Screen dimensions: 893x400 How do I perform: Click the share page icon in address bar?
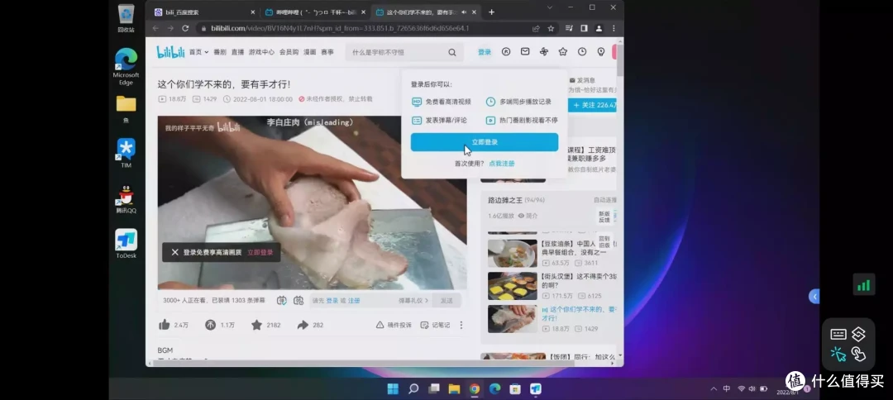tap(536, 28)
